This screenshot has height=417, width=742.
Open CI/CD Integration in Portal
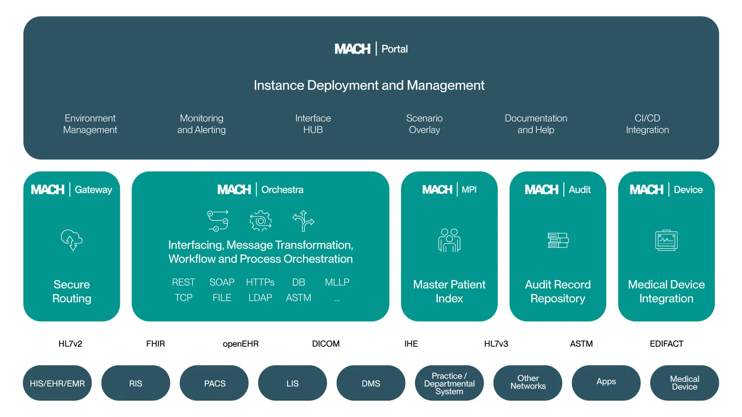[x=647, y=124]
